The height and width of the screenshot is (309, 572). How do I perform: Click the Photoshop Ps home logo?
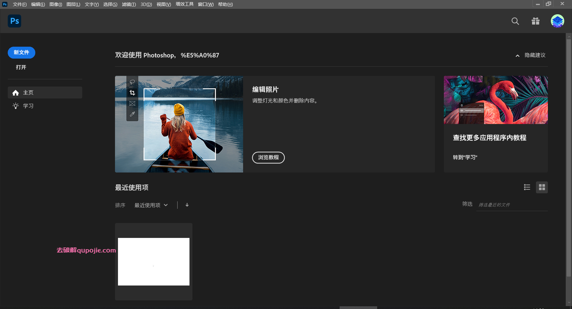pos(14,21)
